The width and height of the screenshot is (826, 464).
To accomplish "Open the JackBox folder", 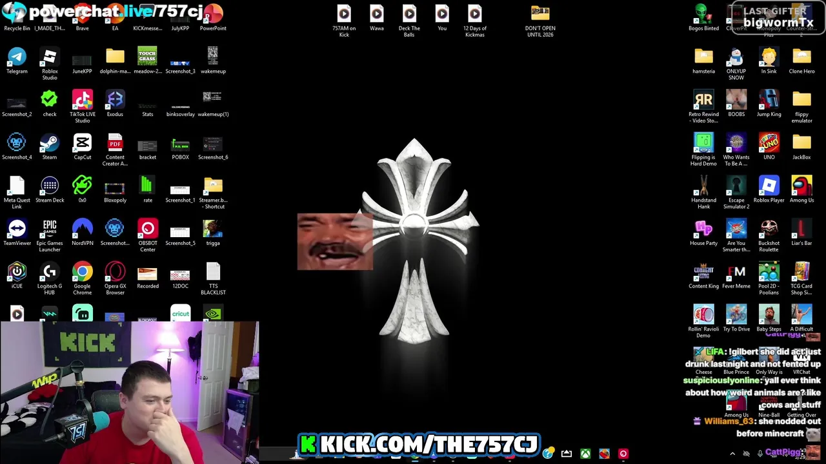I will click(x=801, y=147).
